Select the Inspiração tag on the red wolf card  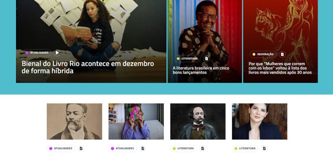[263, 54]
